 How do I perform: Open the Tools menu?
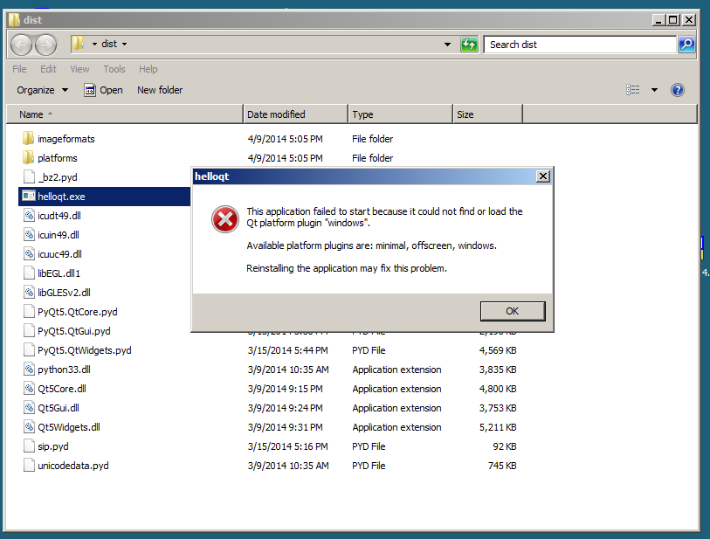tap(114, 69)
